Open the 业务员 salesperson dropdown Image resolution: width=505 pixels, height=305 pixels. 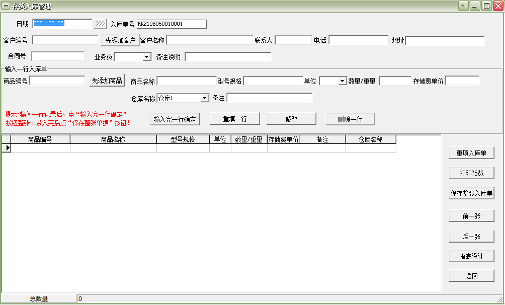click(147, 56)
